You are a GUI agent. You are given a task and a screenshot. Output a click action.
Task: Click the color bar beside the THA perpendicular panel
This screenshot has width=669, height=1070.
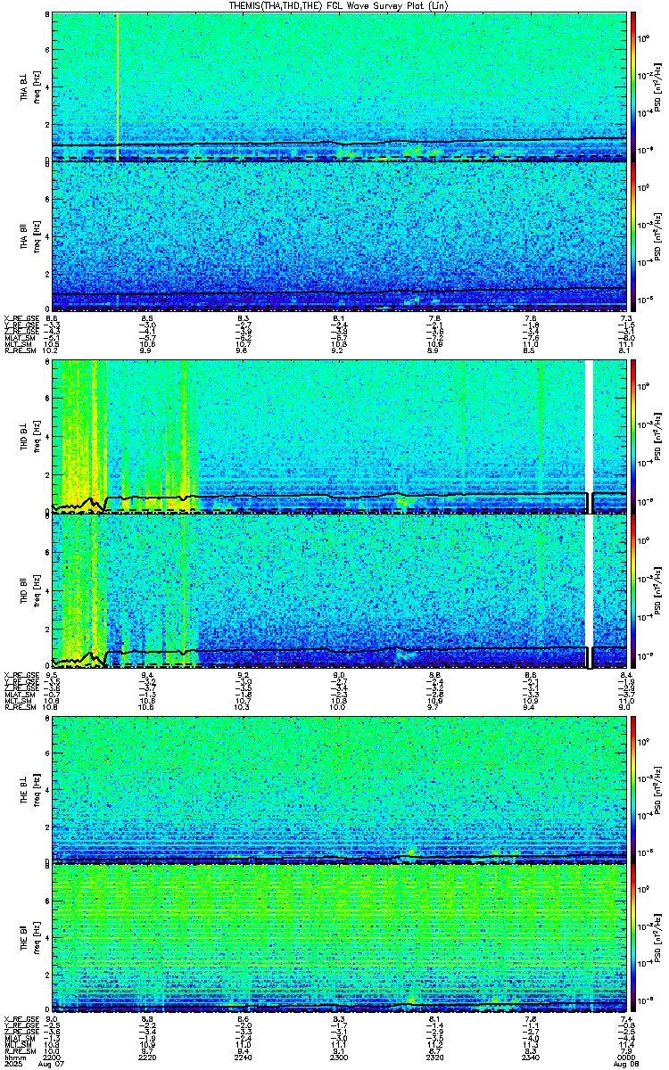coord(633,86)
